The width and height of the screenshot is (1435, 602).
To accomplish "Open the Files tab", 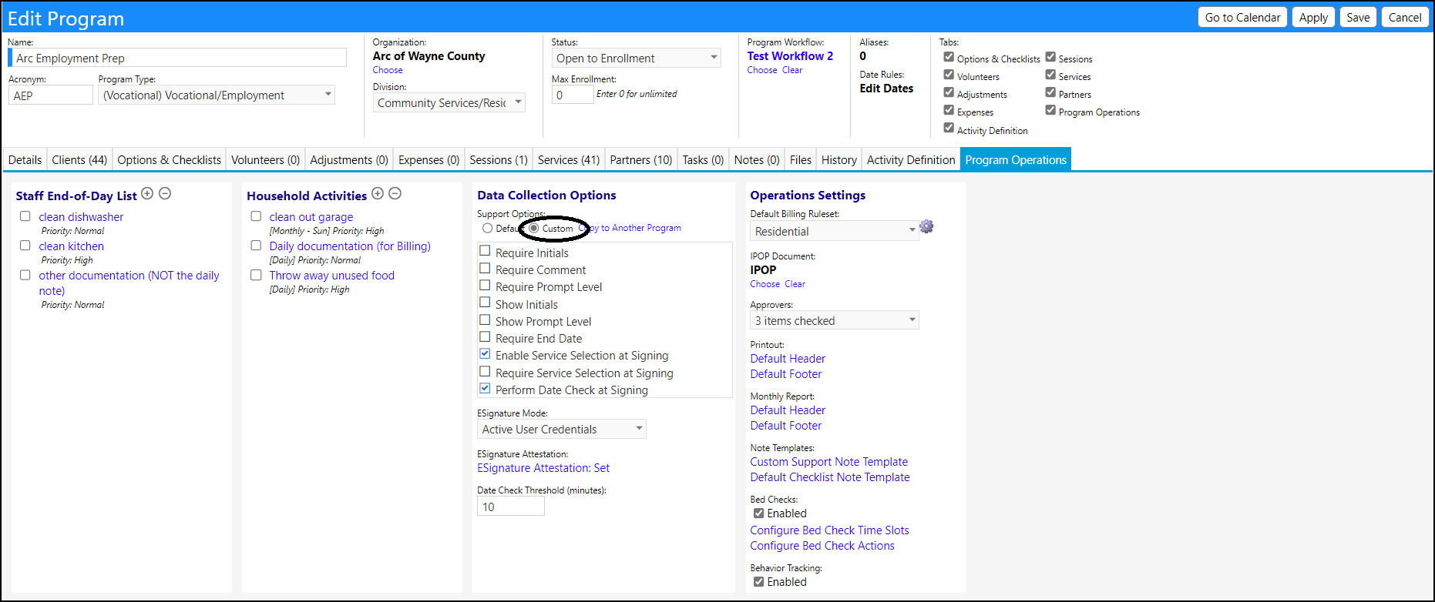I will coord(801,159).
